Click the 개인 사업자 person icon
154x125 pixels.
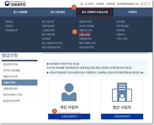point(69,92)
